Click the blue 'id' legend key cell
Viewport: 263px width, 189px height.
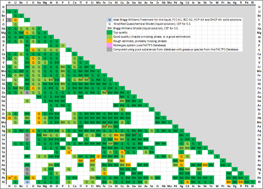point(109,20)
